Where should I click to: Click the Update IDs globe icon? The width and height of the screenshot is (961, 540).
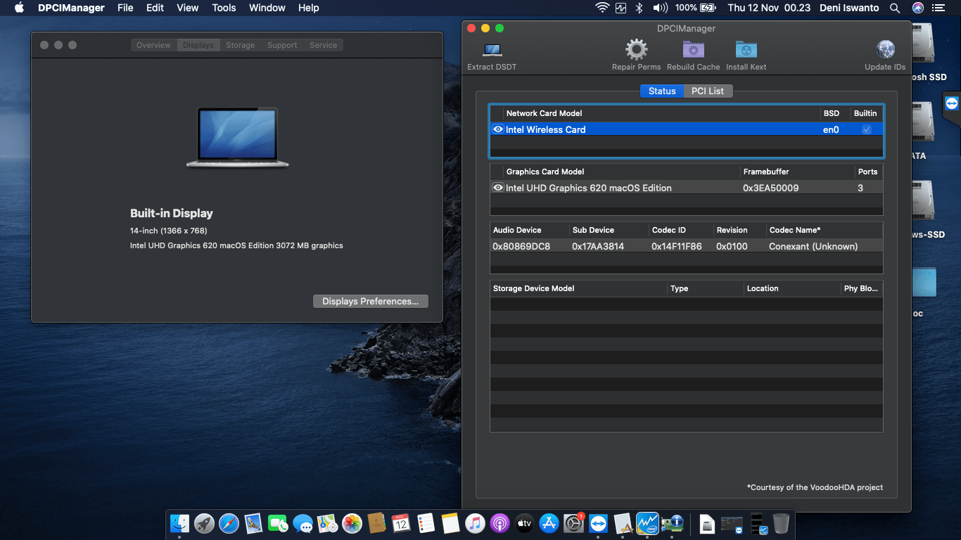[x=885, y=50]
